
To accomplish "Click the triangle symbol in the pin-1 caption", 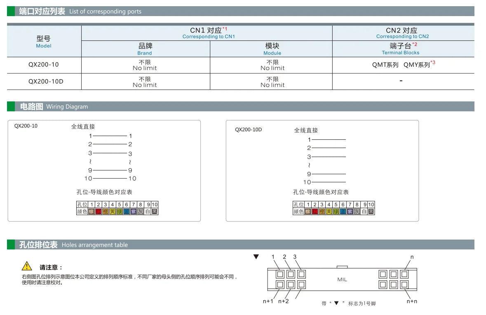I will 336,303.
